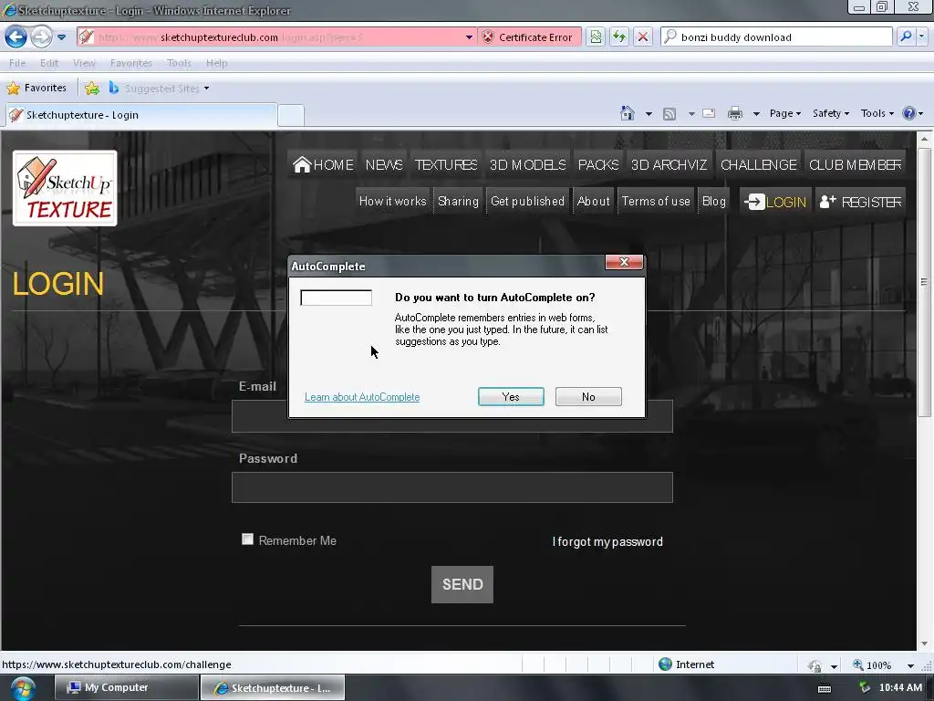The image size is (934, 701).
Task: Open the TEXTURES navigation link
Action: click(x=446, y=164)
